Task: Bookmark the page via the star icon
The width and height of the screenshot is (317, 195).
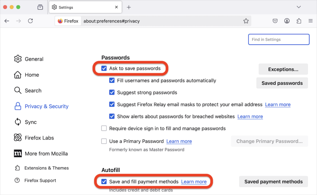Action: (x=246, y=21)
